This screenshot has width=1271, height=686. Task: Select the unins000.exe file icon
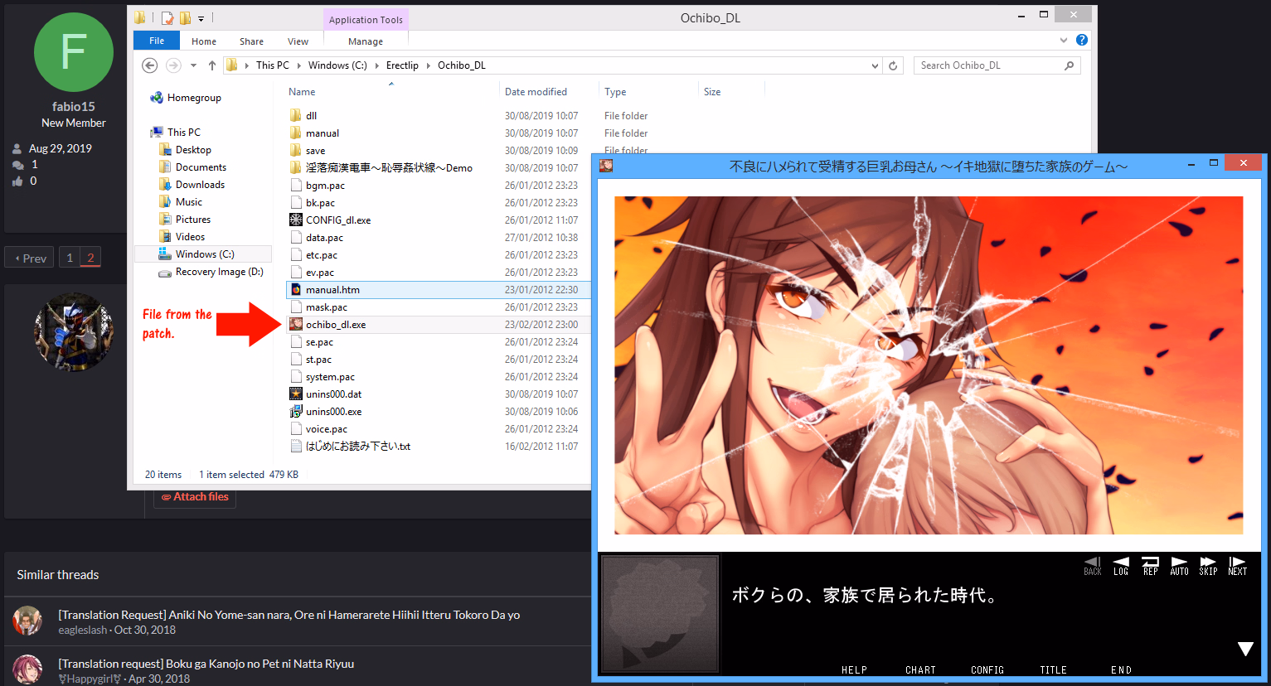(296, 411)
